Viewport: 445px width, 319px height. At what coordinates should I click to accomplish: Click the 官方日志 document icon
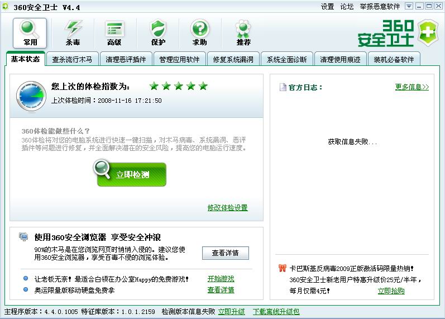coord(283,87)
